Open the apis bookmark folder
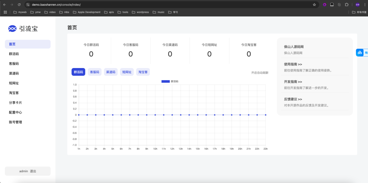The width and height of the screenshot is (368, 183). click(x=109, y=12)
